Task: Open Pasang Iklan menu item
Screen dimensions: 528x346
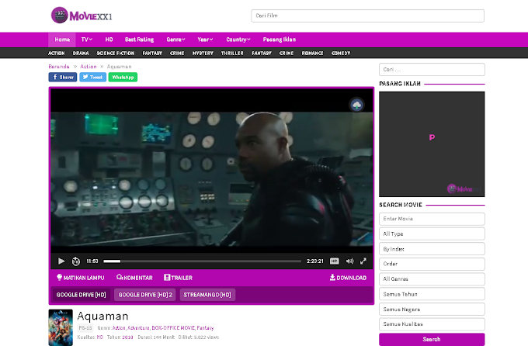Action: pos(280,40)
